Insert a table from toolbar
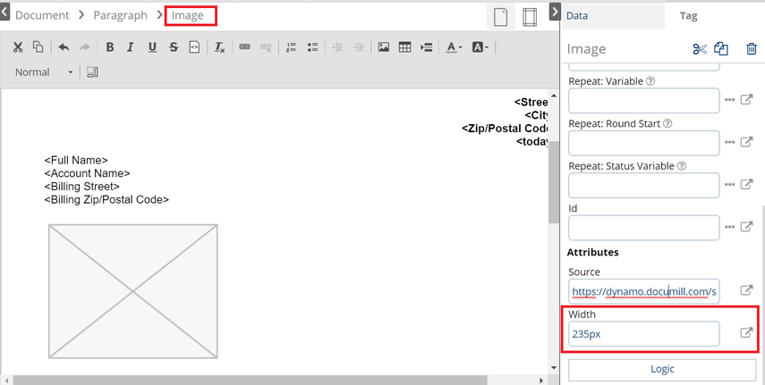Image resolution: width=765 pixels, height=385 pixels. pyautogui.click(x=404, y=47)
